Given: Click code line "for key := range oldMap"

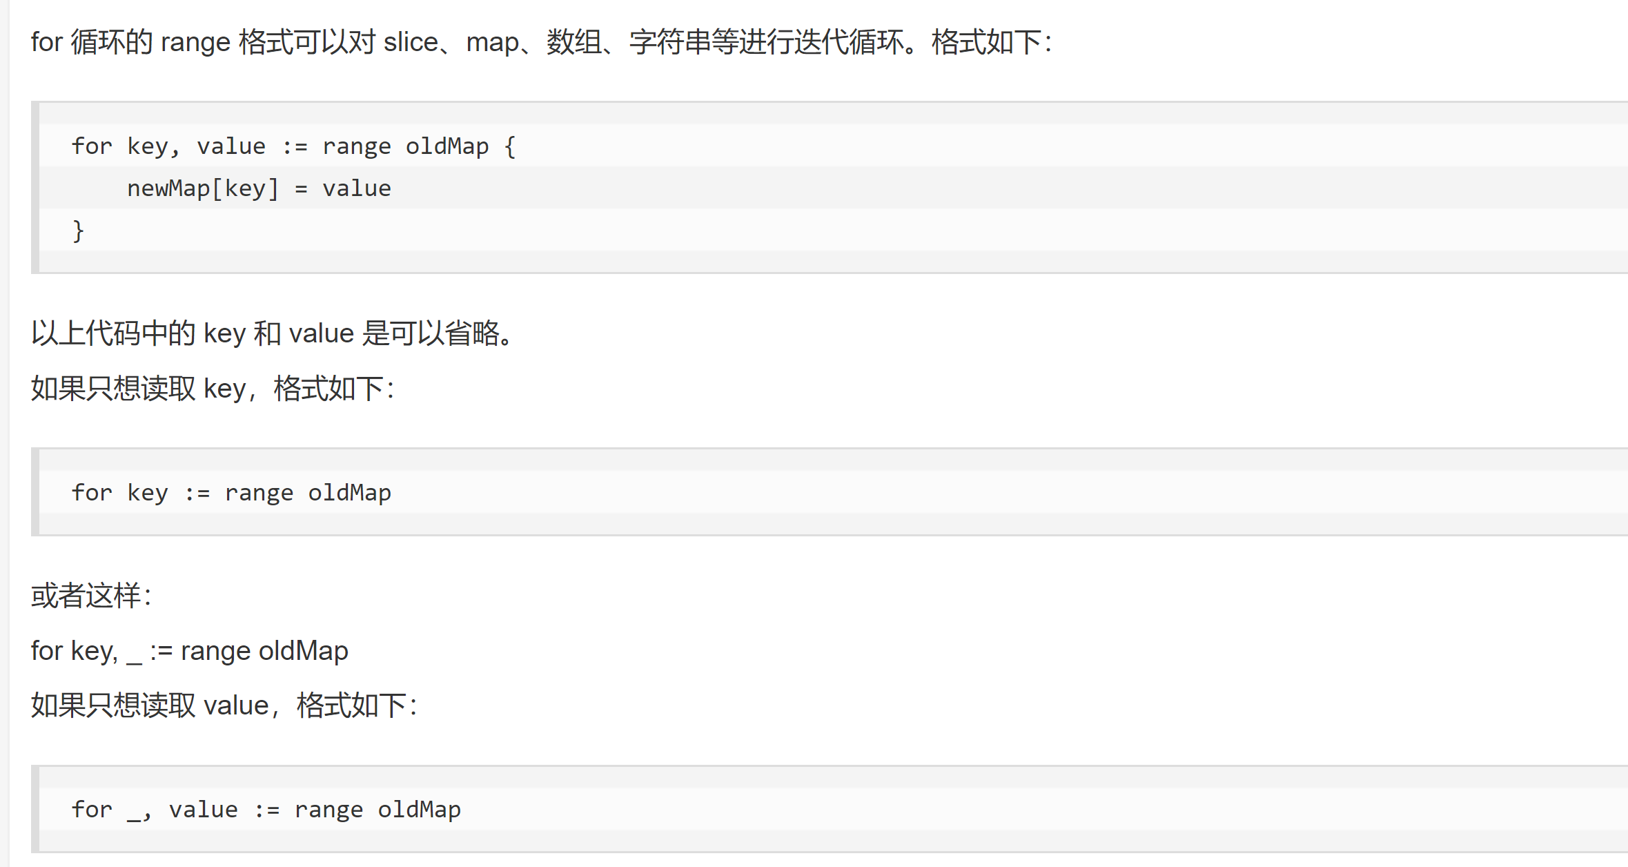Looking at the screenshot, I should point(231,493).
